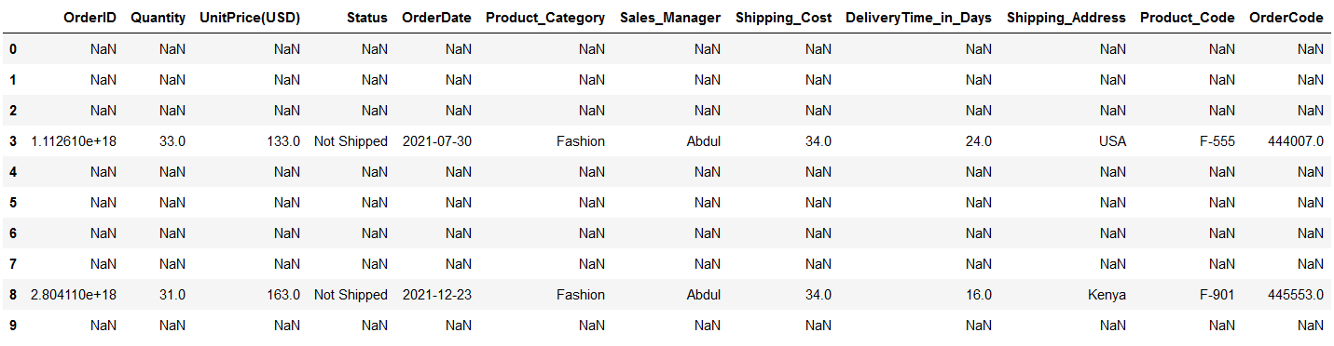Click the OrderDate column header

(x=437, y=18)
